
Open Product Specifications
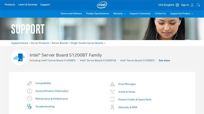click(97, 13)
